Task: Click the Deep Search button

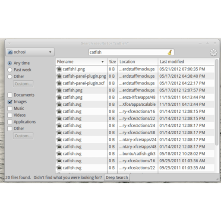Action: 117,177
